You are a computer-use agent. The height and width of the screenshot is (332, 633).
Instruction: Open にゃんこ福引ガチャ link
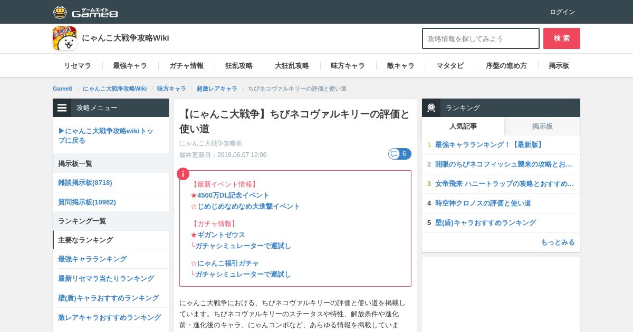(x=228, y=263)
